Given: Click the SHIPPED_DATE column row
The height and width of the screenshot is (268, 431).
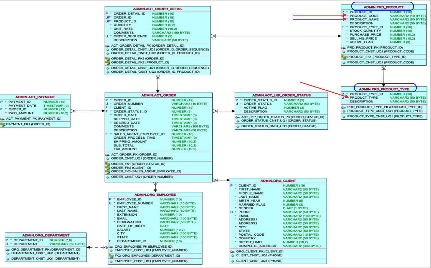Looking at the screenshot, I should coord(158,119).
